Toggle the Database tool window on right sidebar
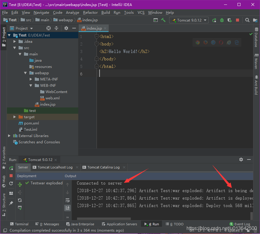Image resolution: width=260 pixels, height=234 pixels. pos(256,37)
